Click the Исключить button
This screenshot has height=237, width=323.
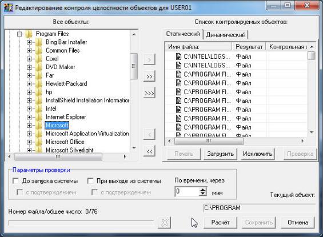point(257,154)
